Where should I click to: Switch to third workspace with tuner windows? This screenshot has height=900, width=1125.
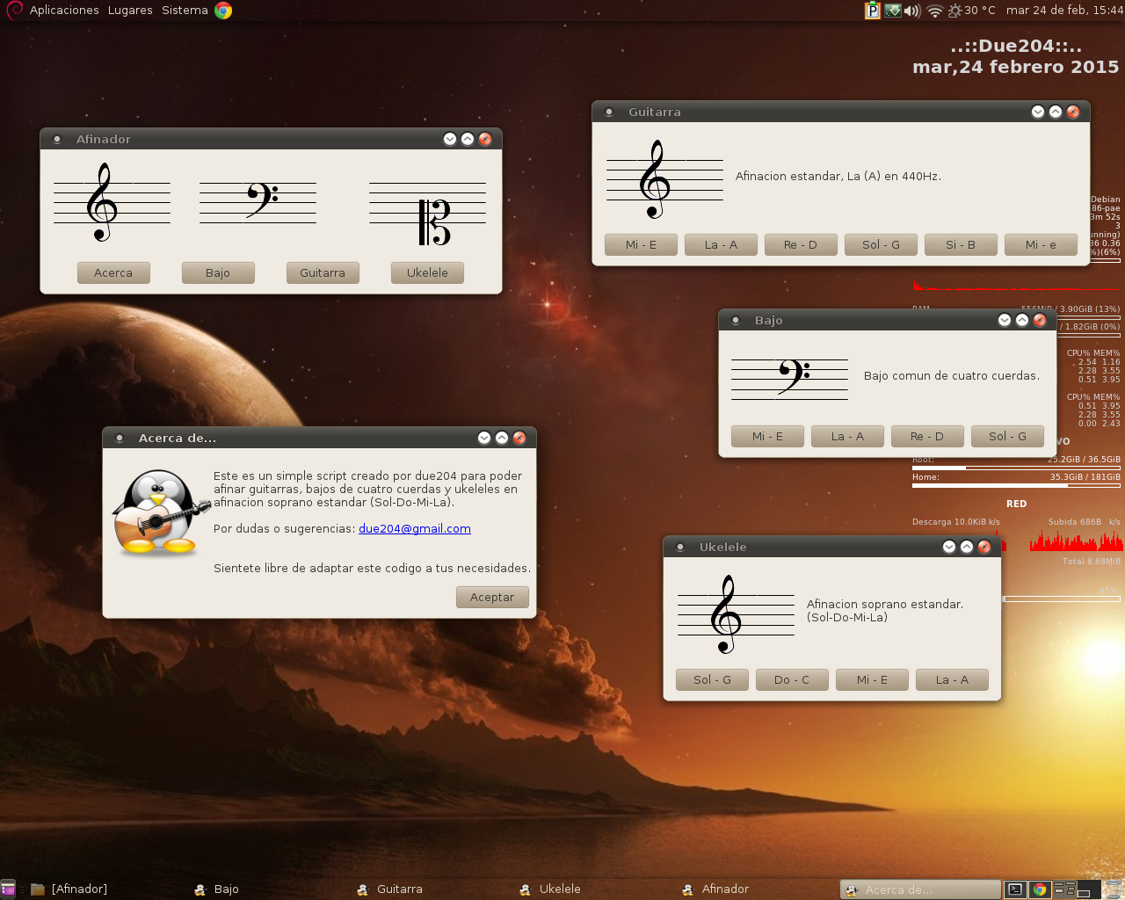[x=1064, y=889]
